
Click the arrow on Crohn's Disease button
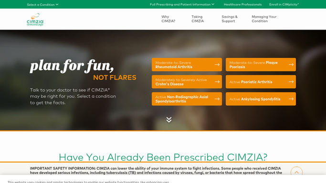pos(217,82)
